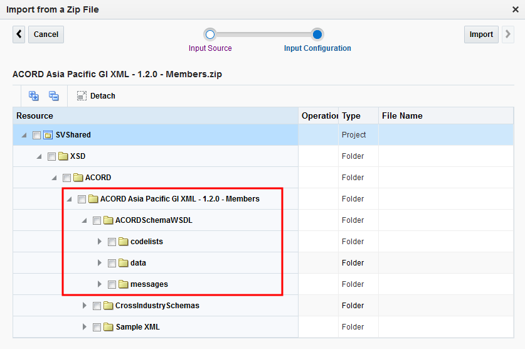Select the codelists row label

[x=147, y=242]
